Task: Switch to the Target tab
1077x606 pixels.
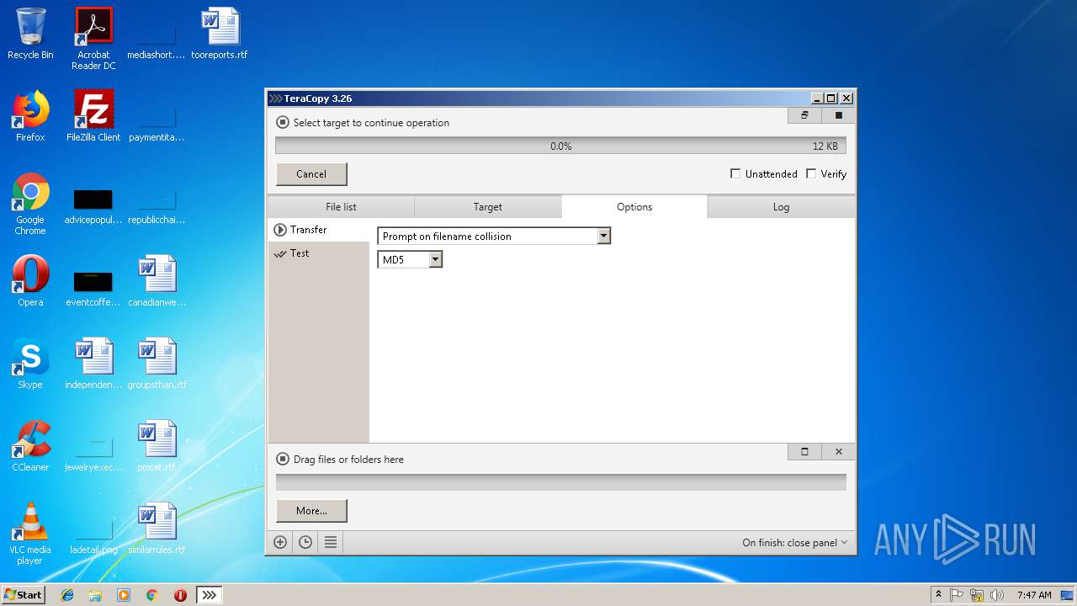Action: point(488,207)
